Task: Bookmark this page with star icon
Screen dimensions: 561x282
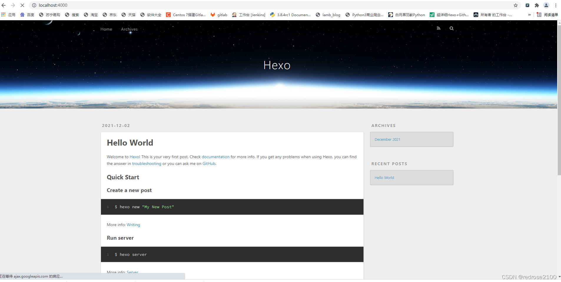Action: pyautogui.click(x=516, y=5)
